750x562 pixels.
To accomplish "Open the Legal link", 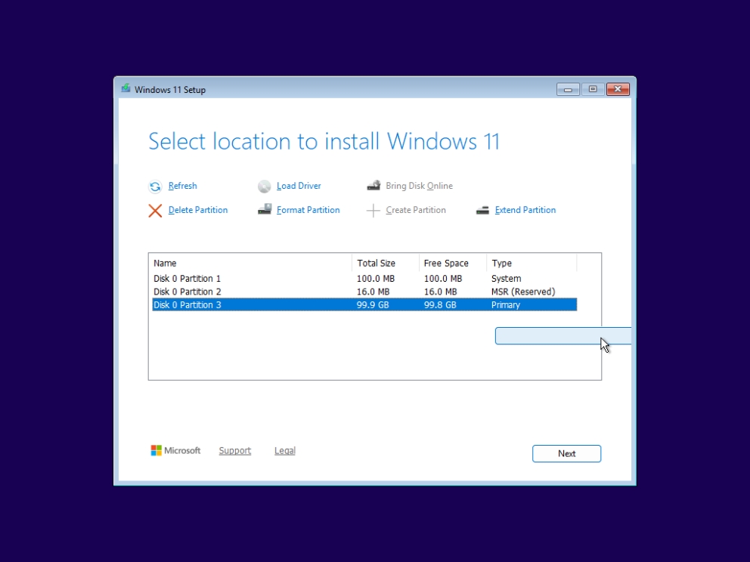I will click(284, 451).
